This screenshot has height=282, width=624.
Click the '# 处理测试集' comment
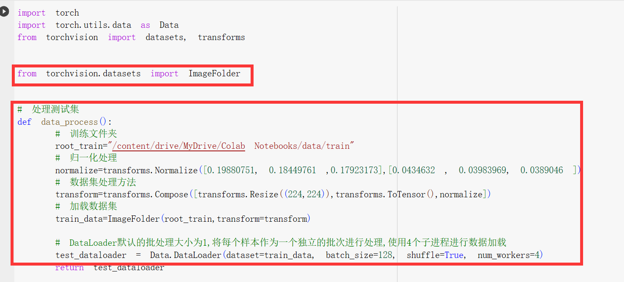[x=48, y=110]
